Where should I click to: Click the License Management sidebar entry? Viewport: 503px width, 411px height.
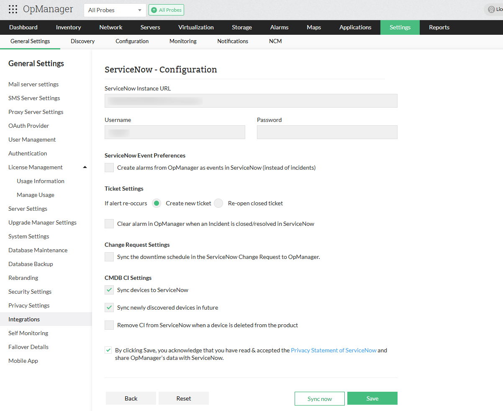pos(36,167)
